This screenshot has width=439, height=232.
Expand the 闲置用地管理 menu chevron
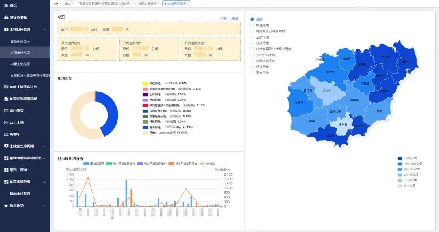[x=44, y=182]
